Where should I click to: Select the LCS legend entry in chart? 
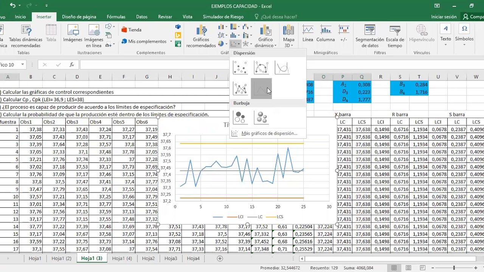tap(275, 217)
